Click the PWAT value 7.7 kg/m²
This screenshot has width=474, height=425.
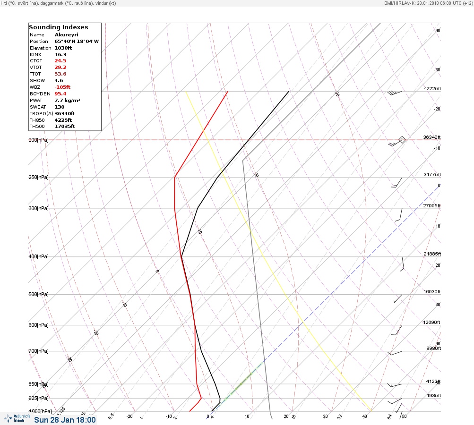pos(67,100)
